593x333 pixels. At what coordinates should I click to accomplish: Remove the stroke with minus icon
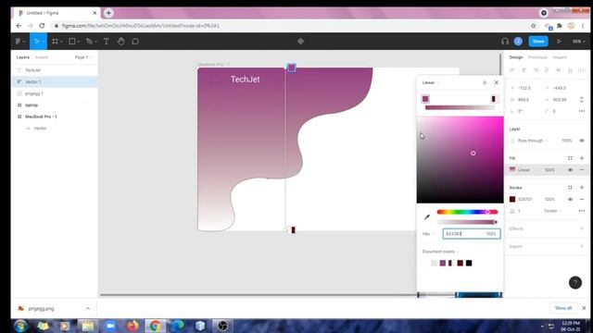click(x=582, y=199)
